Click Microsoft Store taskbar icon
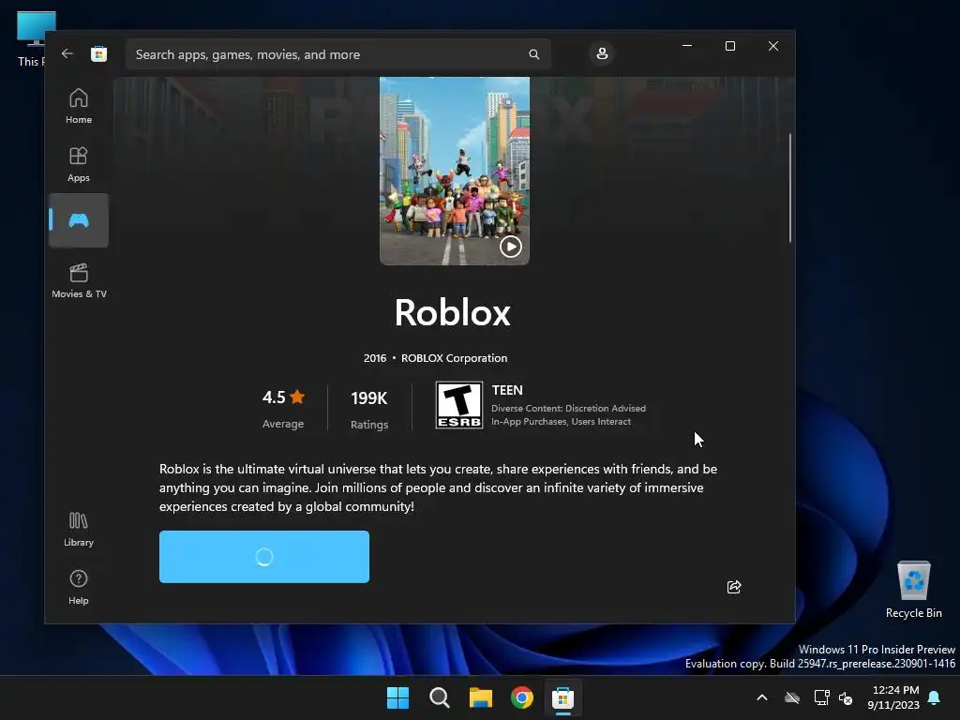The image size is (960, 720). click(562, 697)
